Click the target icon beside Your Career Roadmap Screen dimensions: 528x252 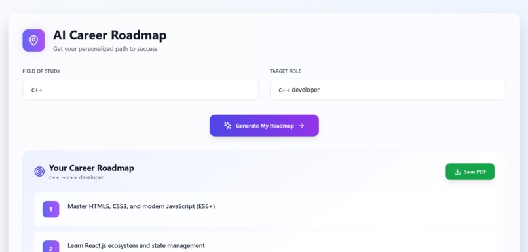tap(39, 171)
